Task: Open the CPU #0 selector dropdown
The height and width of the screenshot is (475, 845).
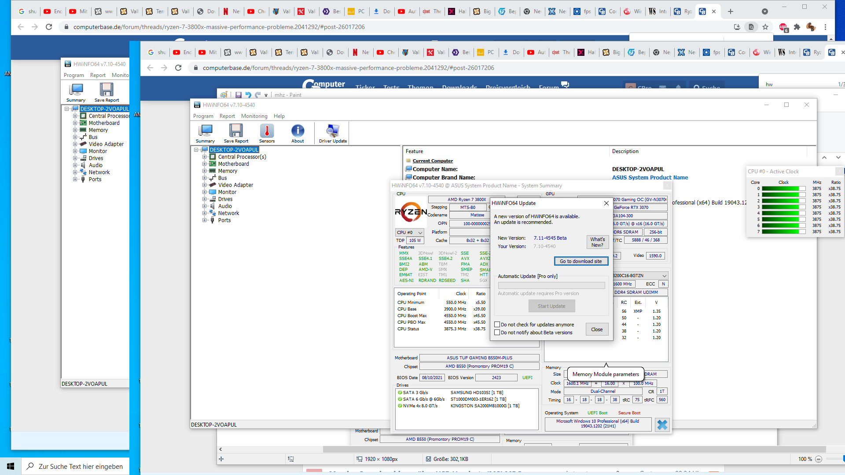Action: click(x=410, y=232)
